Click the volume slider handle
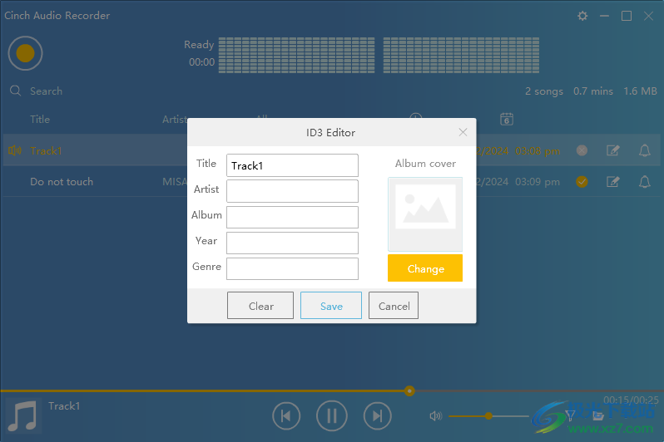Screen dimensions: 664x442 click(x=488, y=416)
